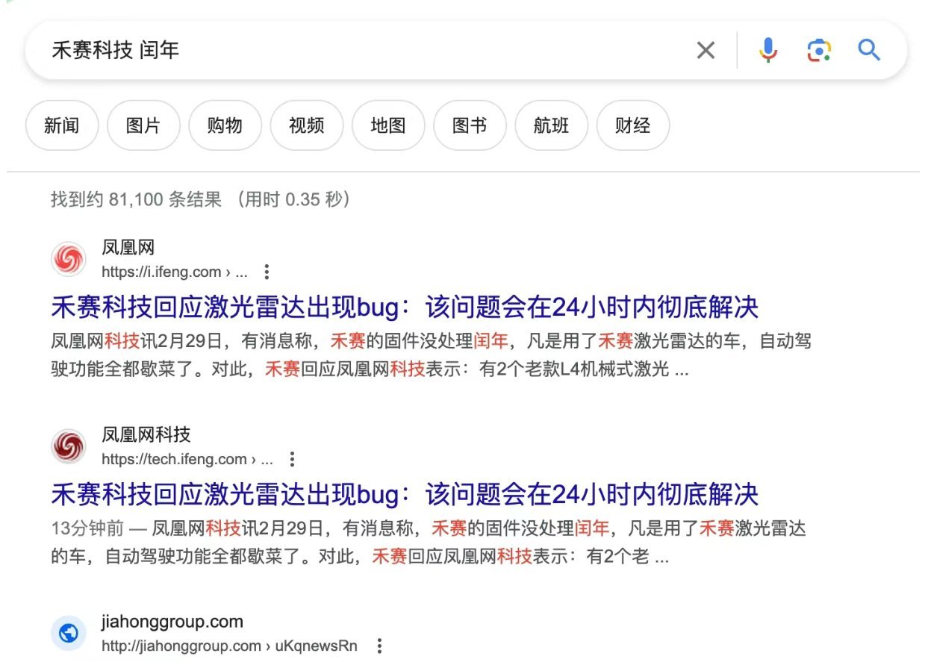The width and height of the screenshot is (925, 668).
Task: Switch to the 新闻 filter tab
Action: 62,125
